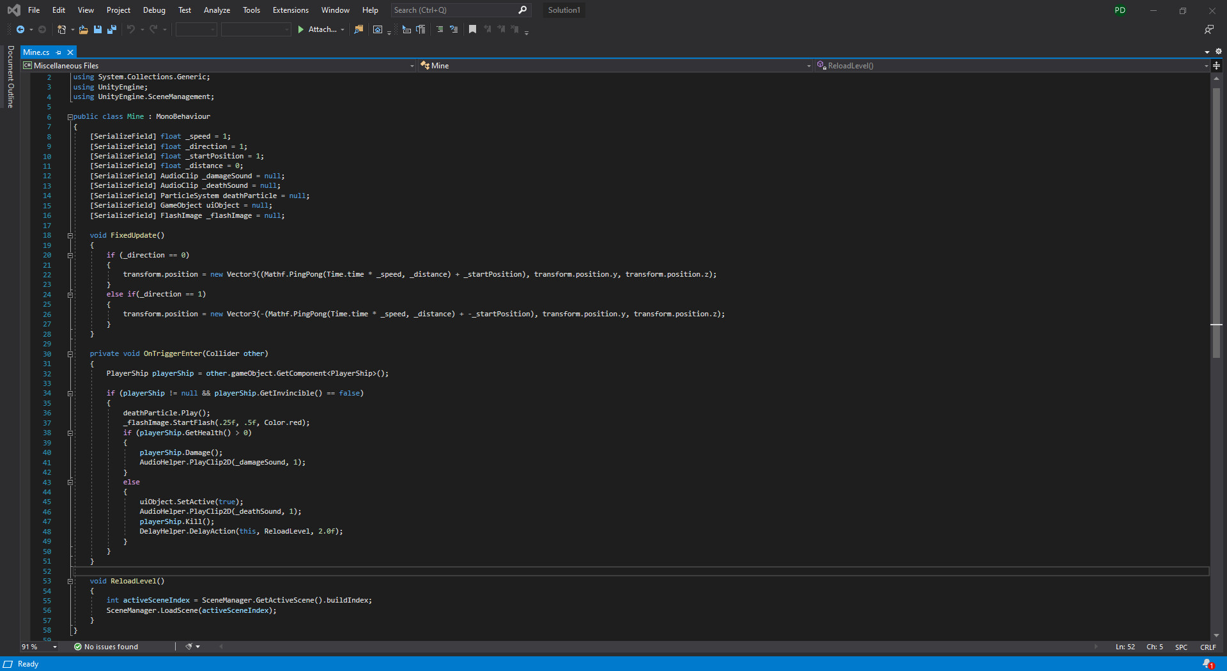Open the Debug menu

point(154,10)
